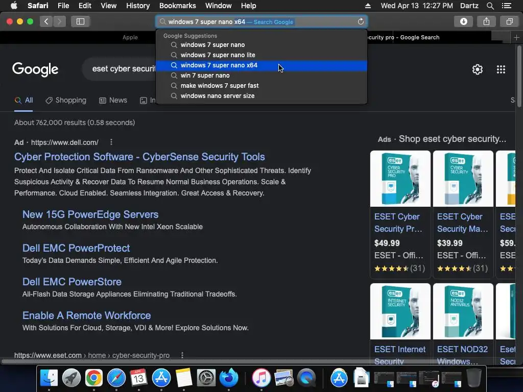Select suggestion 'windows 7 super nano x64'
The width and height of the screenshot is (523, 392).
click(261, 65)
